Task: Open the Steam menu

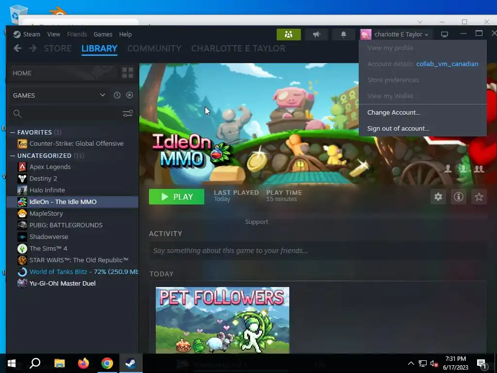Action: (32, 34)
